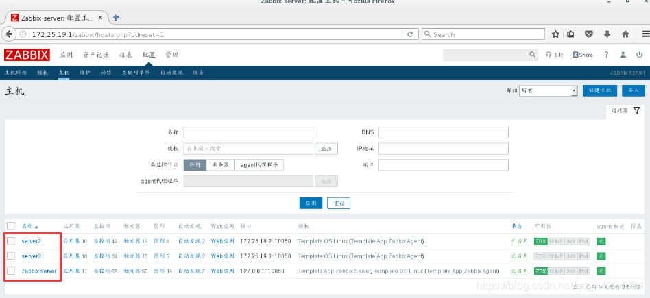This screenshot has width=650, height=298.
Task: Go to the Firefox home page icon
Action: [x=625, y=34]
